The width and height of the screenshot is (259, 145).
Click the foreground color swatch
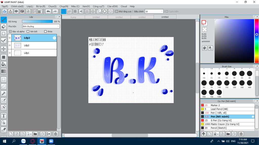[x=204, y=22]
